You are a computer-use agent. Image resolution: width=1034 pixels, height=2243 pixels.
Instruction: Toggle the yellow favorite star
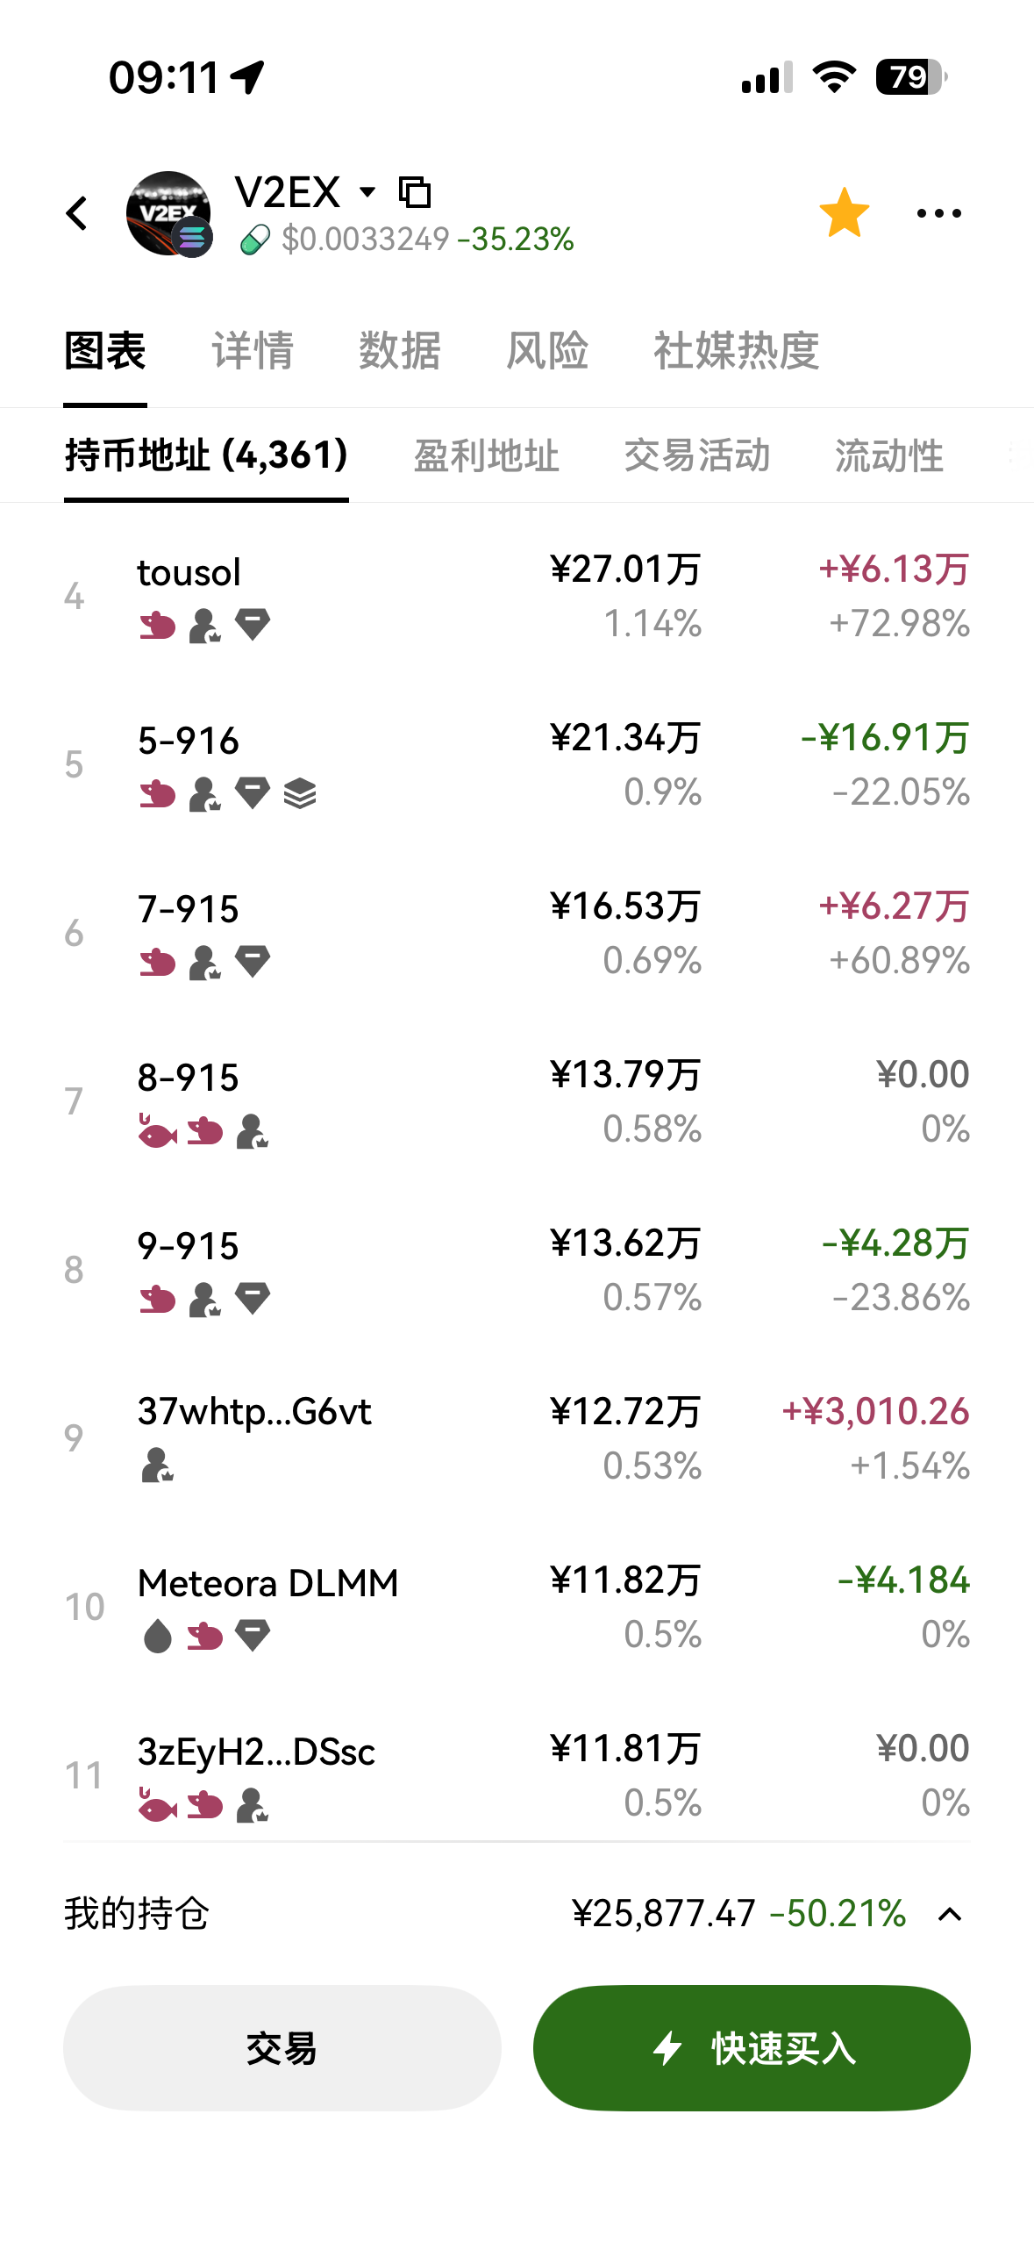click(x=844, y=213)
